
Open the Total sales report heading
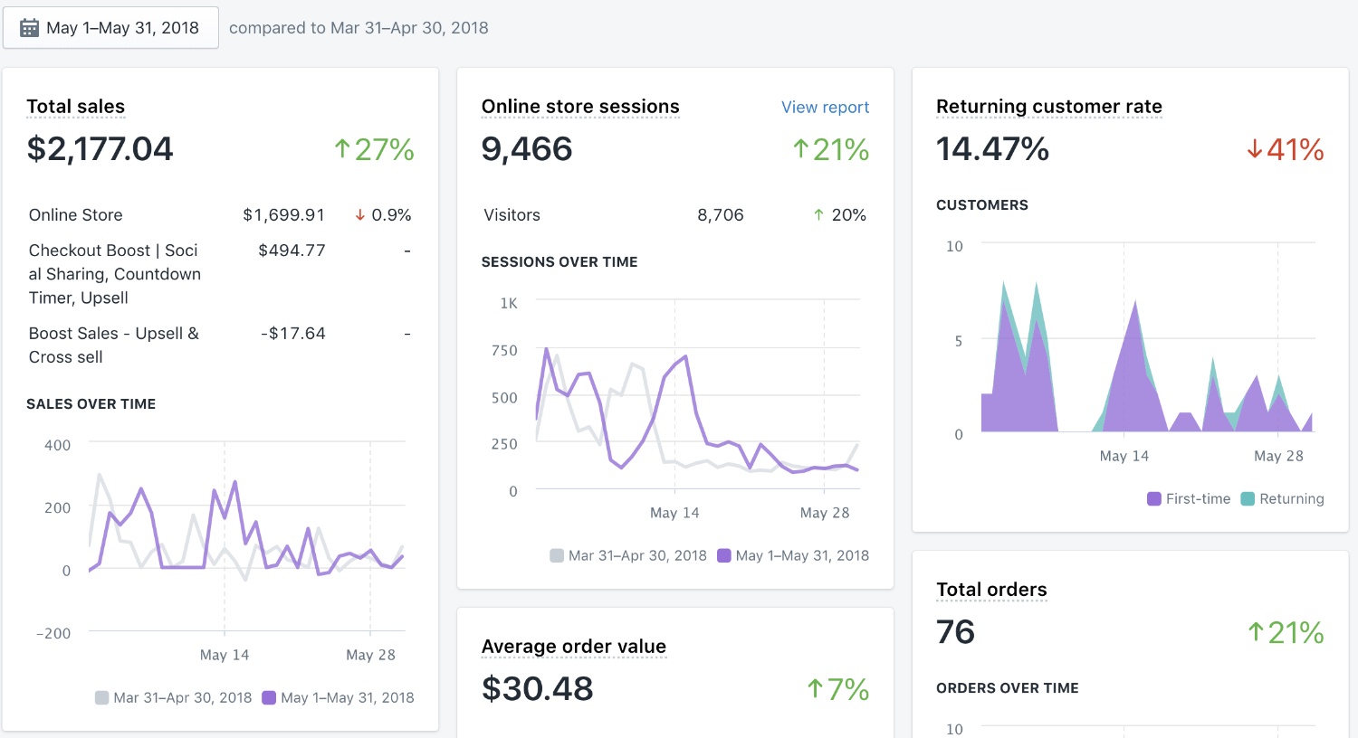tap(76, 107)
